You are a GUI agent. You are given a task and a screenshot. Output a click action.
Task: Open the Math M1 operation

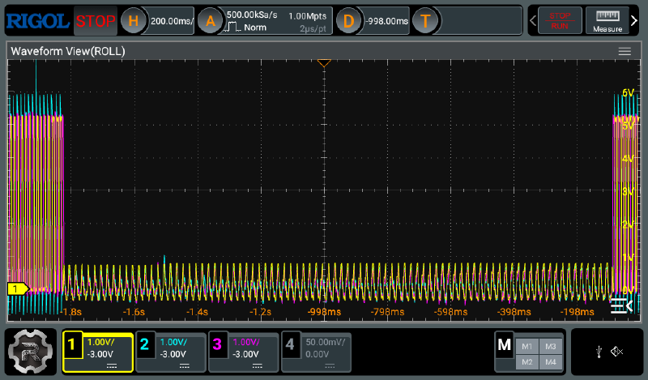(527, 345)
